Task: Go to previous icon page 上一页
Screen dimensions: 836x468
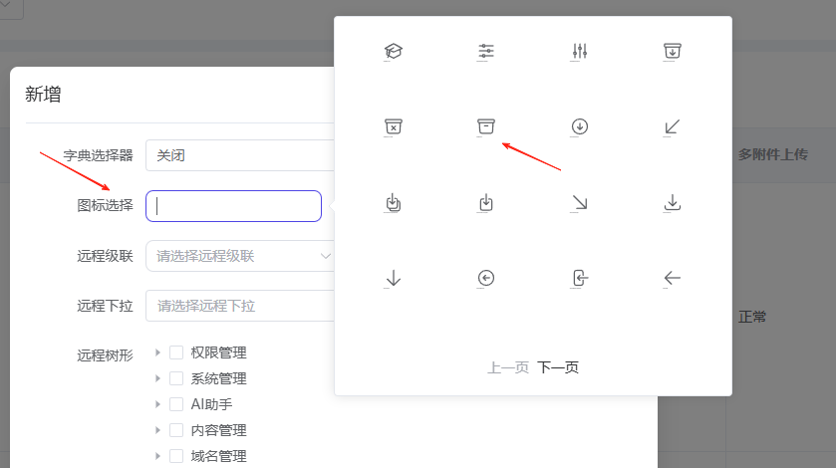Action: coord(508,367)
